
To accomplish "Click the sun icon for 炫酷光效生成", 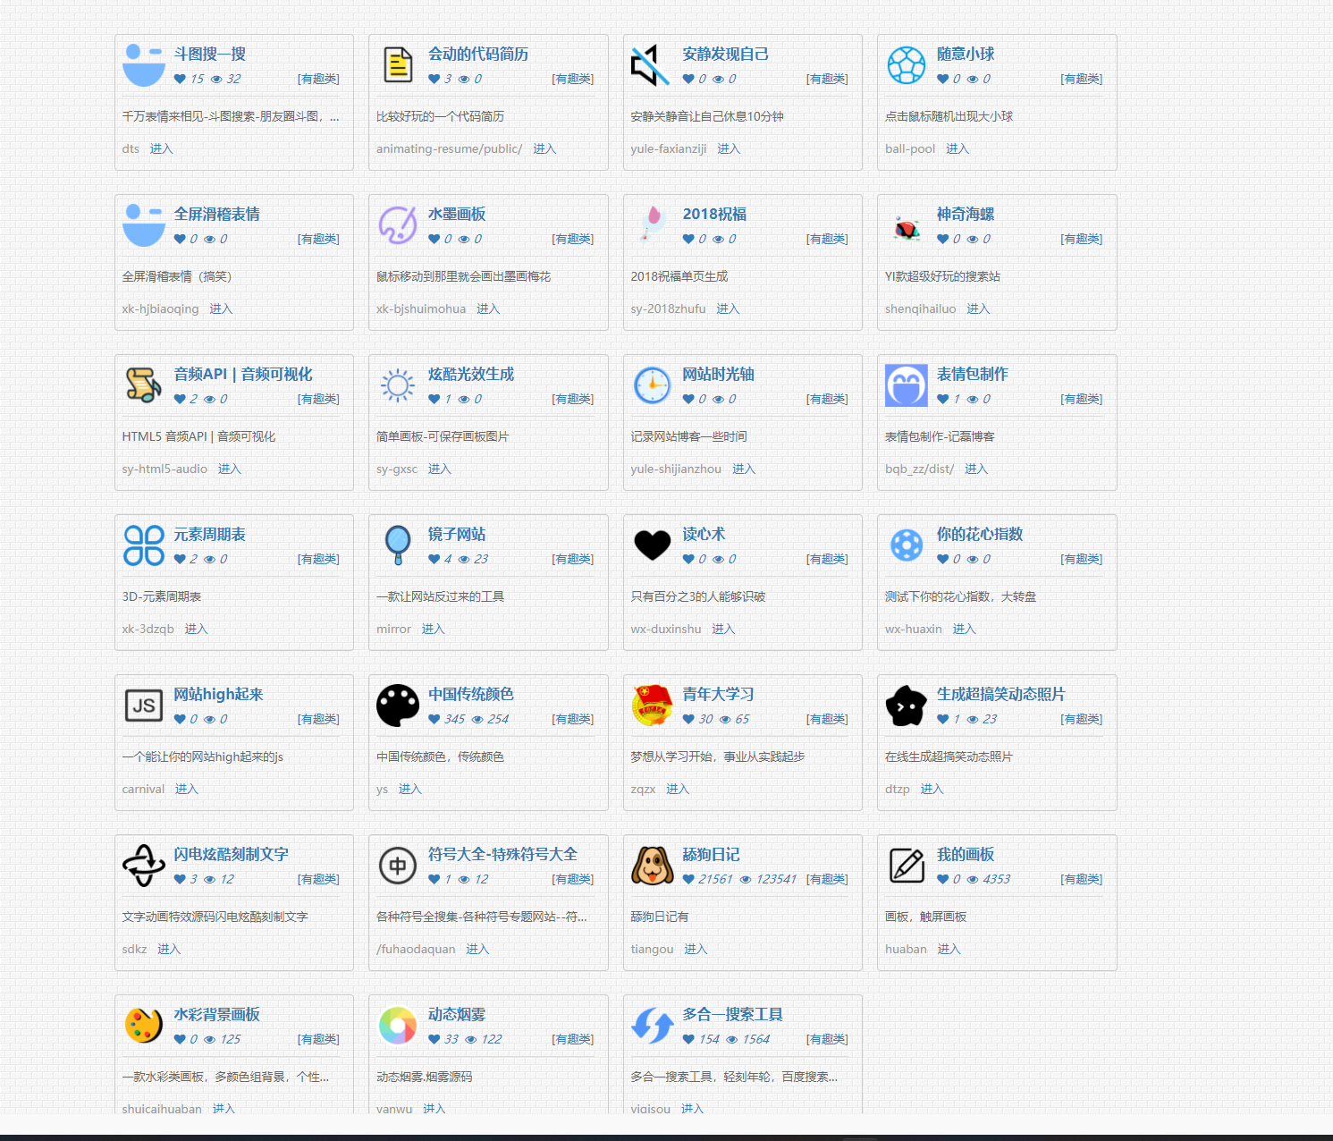I will click(398, 385).
